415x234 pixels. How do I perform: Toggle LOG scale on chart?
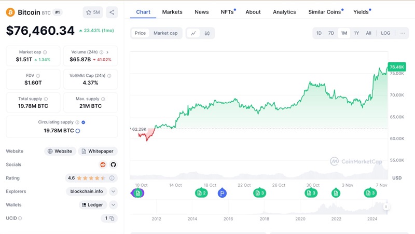click(x=385, y=33)
